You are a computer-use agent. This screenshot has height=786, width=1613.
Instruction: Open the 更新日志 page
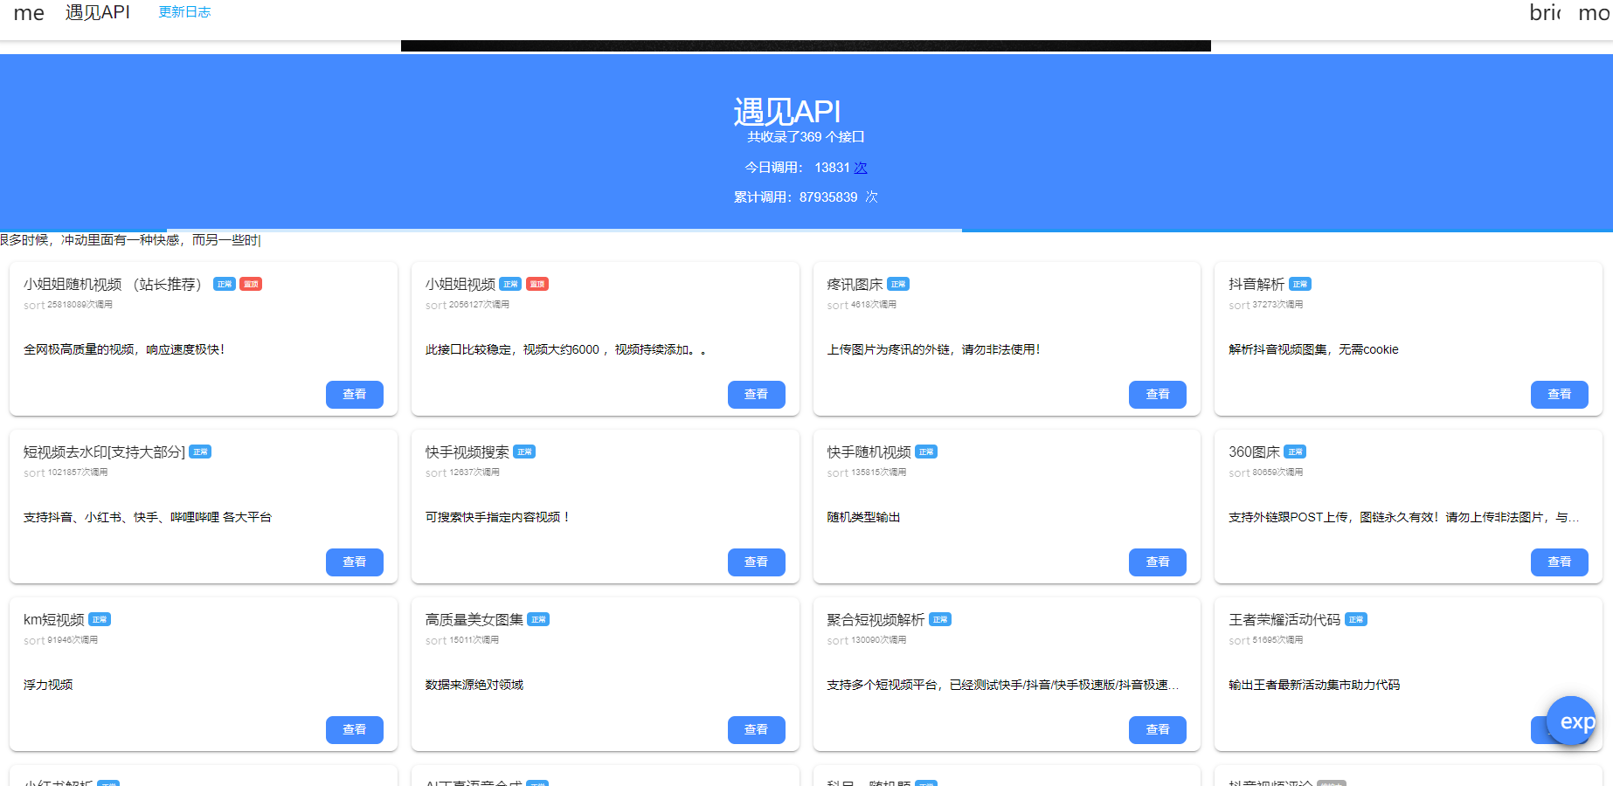coord(184,12)
